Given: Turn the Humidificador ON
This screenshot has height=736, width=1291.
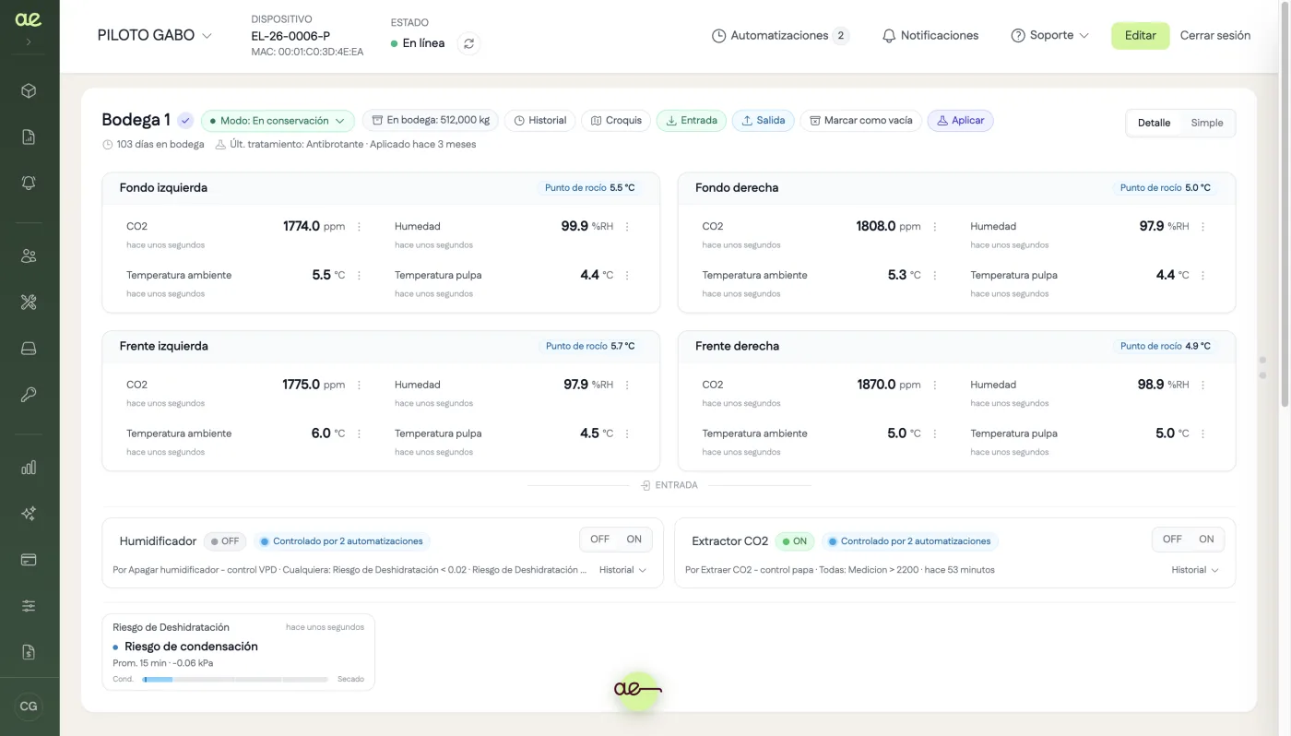Looking at the screenshot, I should pos(634,540).
